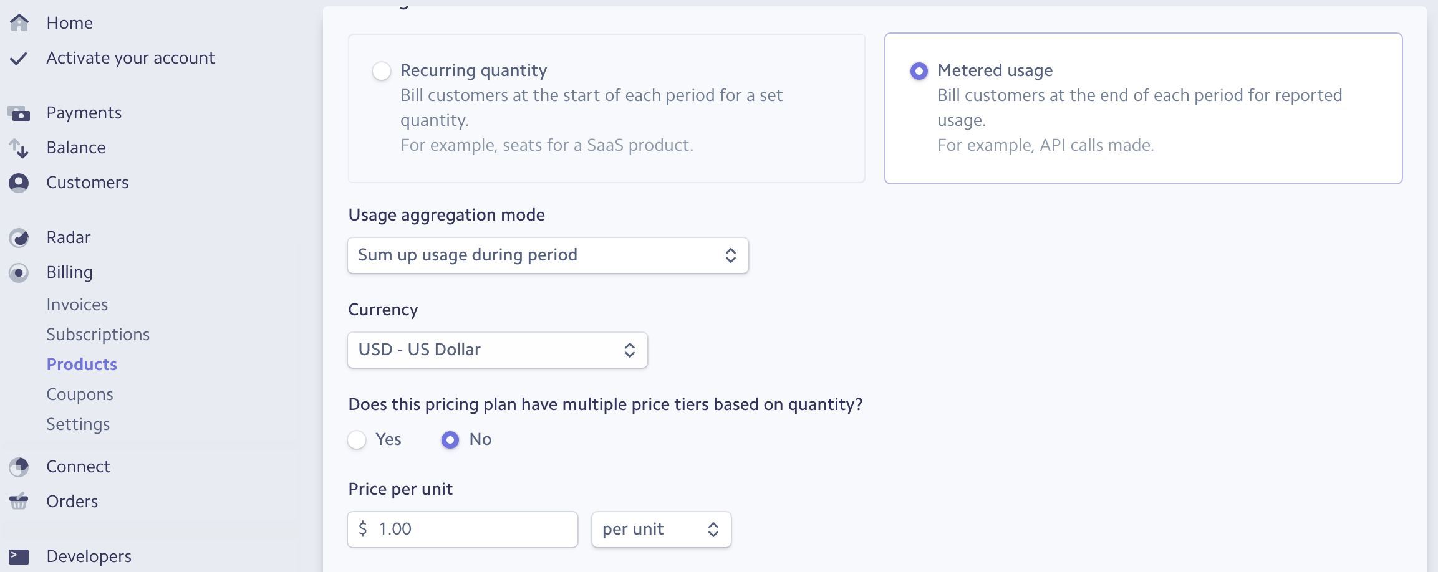Open the Subscriptions sidebar item
The image size is (1438, 572).
click(98, 335)
